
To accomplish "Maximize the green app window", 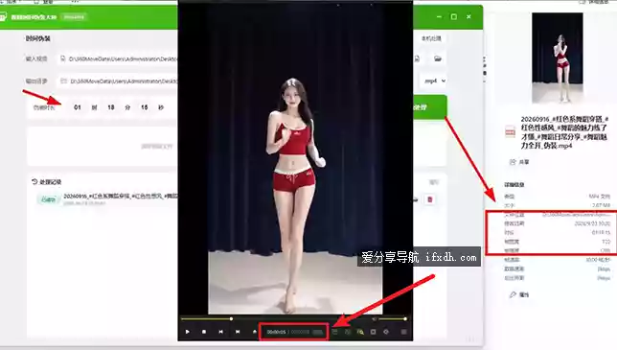I will coord(454,17).
